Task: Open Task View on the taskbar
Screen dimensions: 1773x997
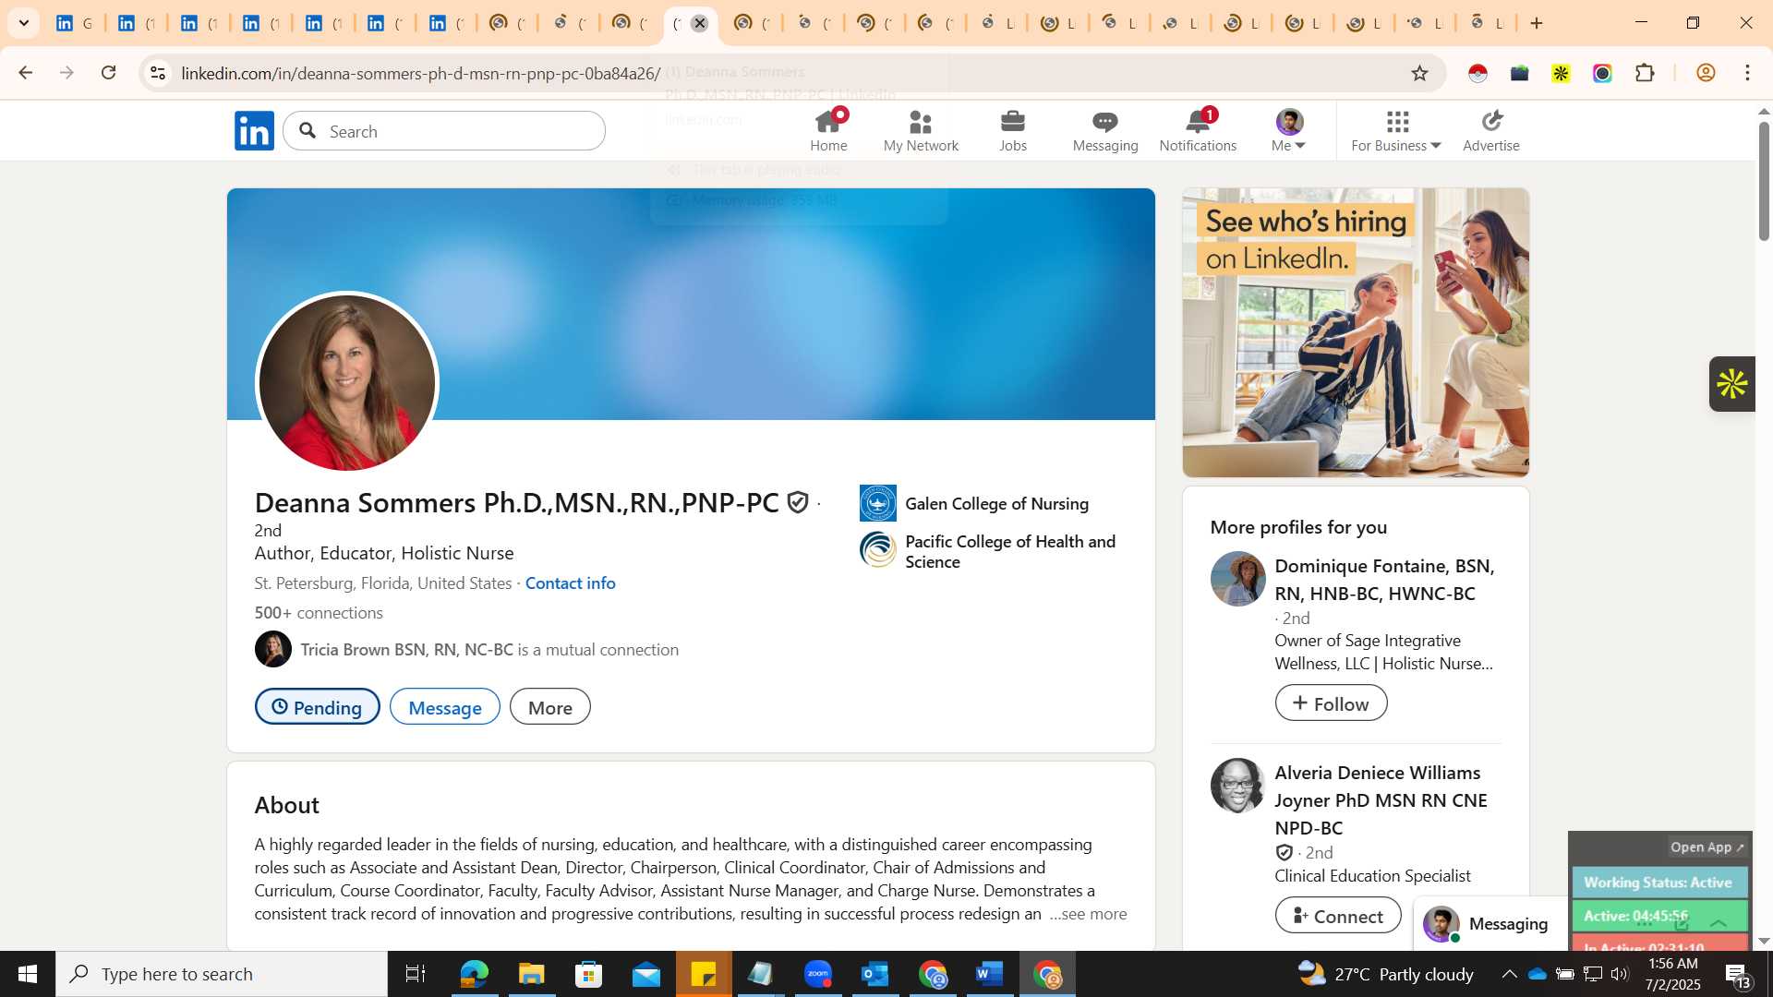Action: [x=416, y=974]
